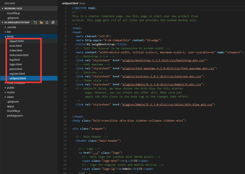This screenshot has height=174, width=245.
Task: Open log.html file
Action: click(x=15, y=60)
